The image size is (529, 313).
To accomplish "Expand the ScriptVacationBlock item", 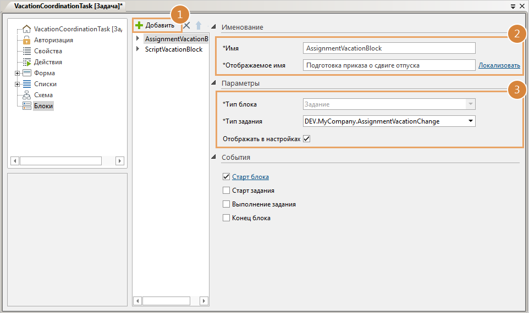I will tap(138, 49).
